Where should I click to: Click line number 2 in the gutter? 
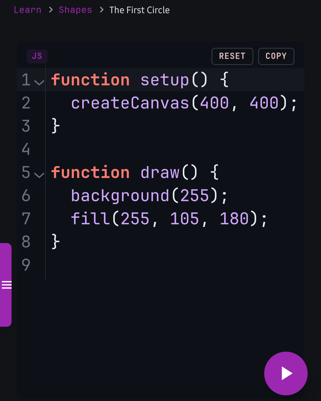click(x=26, y=103)
